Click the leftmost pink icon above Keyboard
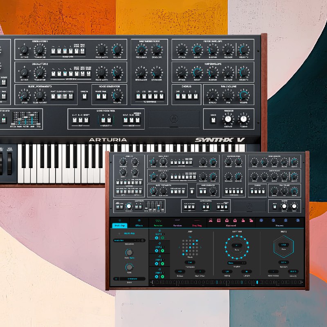This screenshot has width=327, height=327. 211,220
